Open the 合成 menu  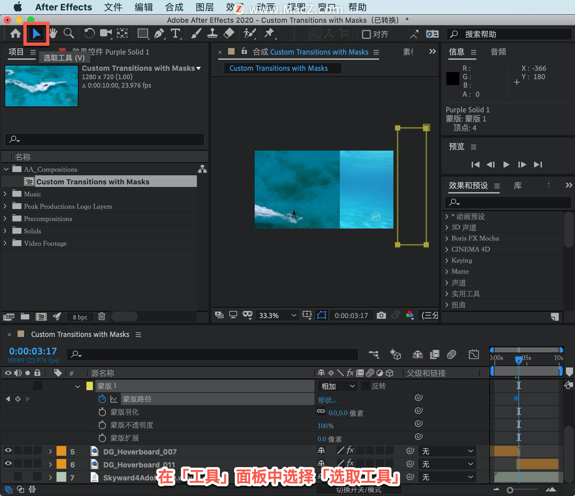[174, 7]
